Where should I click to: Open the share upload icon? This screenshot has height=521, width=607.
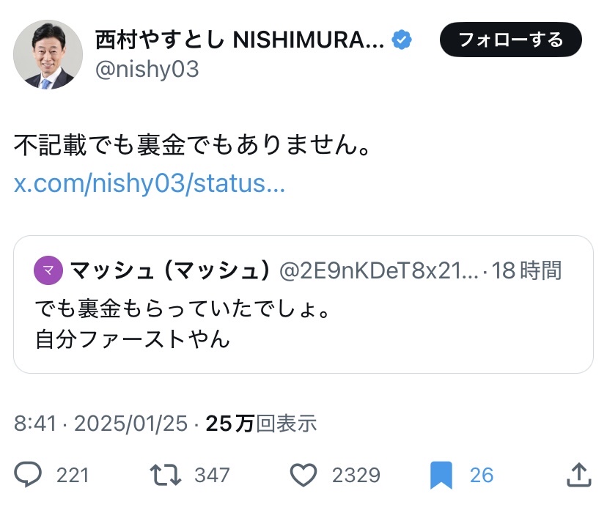(x=578, y=475)
